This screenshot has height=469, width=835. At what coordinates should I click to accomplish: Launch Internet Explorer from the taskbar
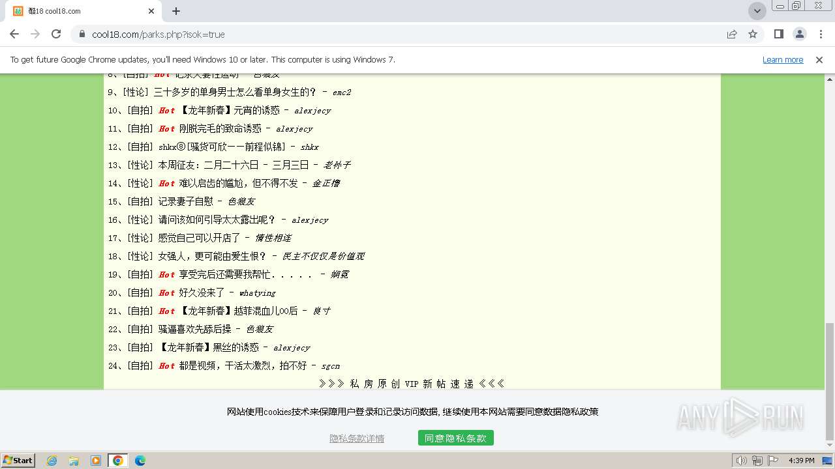click(52, 461)
